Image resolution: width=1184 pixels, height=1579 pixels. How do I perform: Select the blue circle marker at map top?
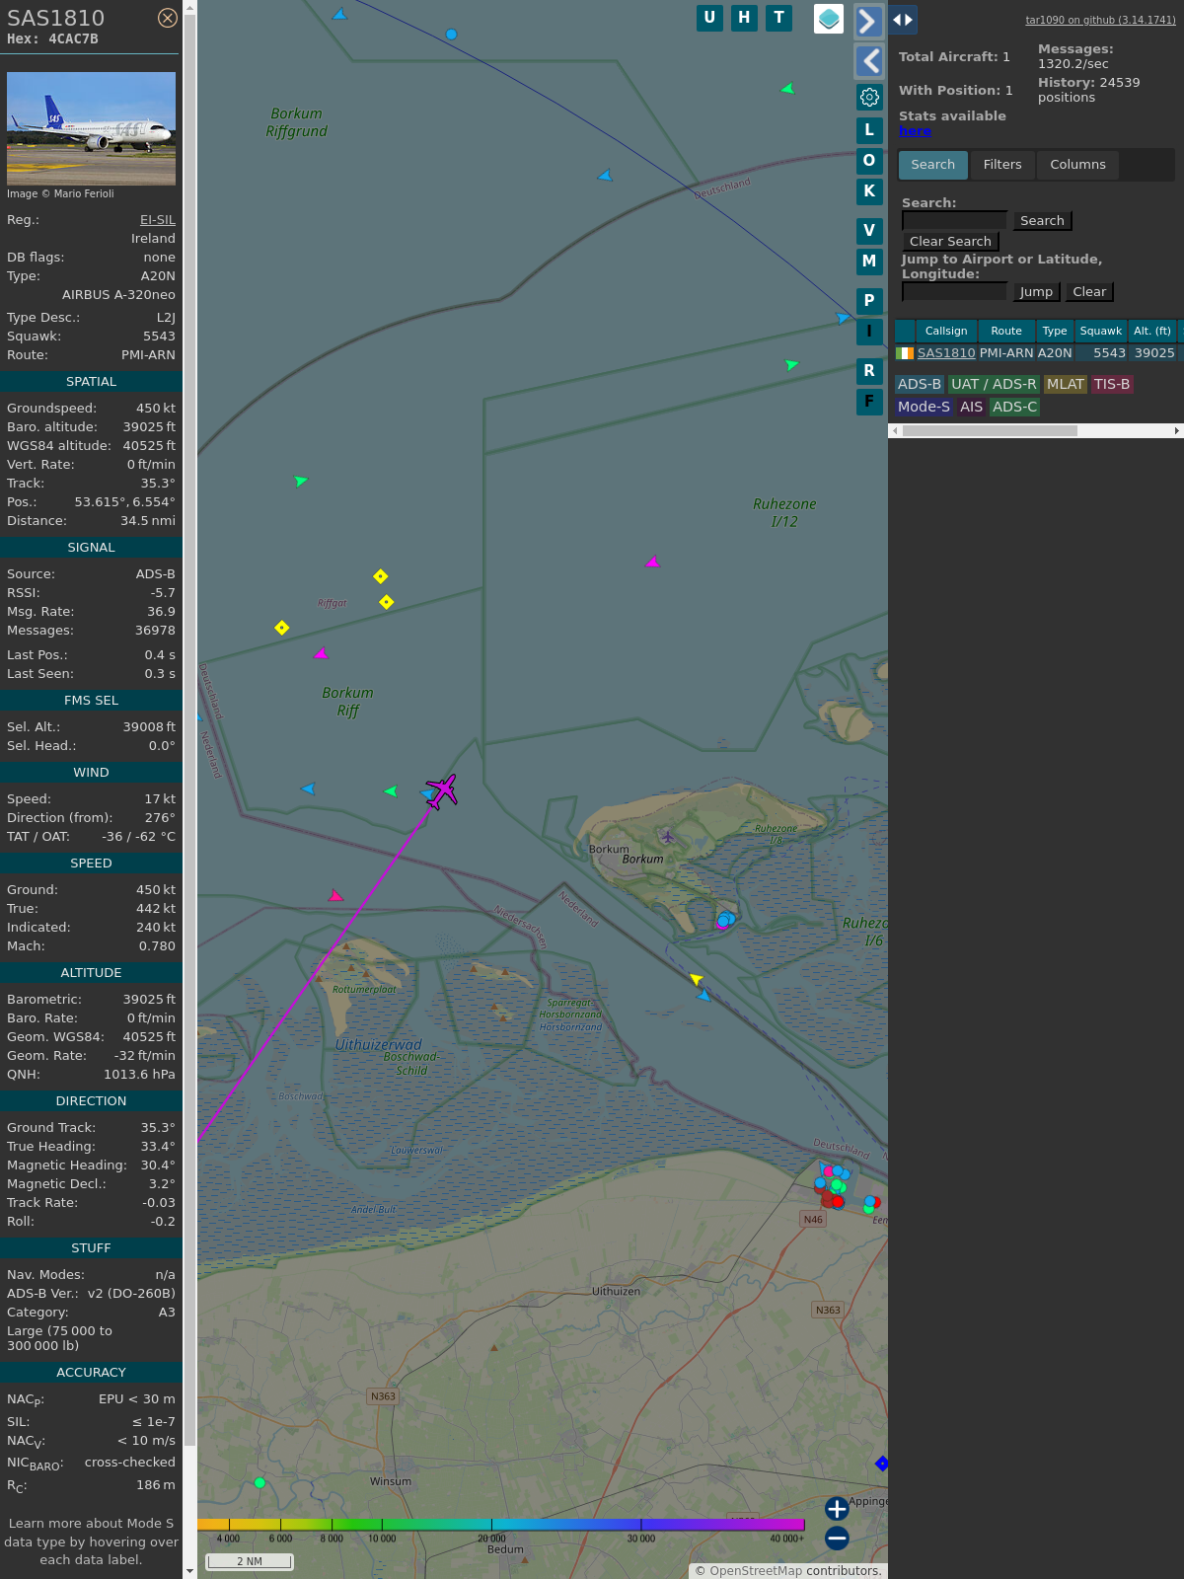tap(451, 34)
